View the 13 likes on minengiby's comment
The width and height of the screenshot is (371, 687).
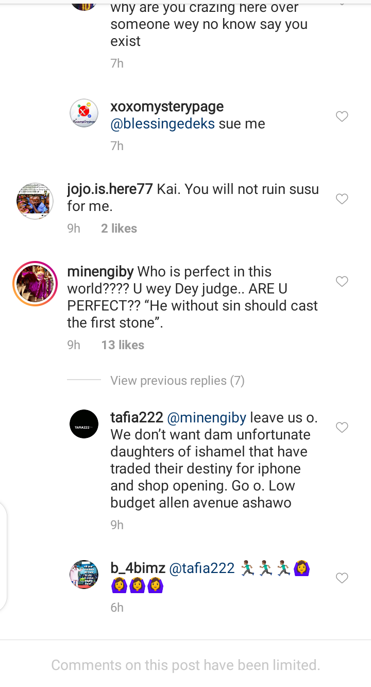point(123,345)
